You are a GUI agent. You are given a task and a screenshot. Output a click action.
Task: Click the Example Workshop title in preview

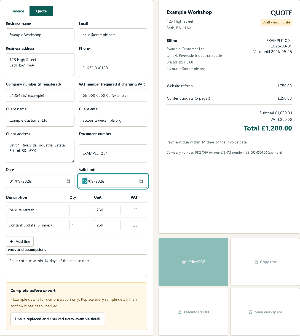click(x=189, y=12)
